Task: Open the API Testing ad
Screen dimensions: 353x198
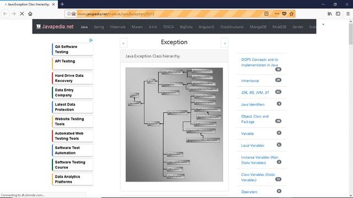Action: [72, 64]
